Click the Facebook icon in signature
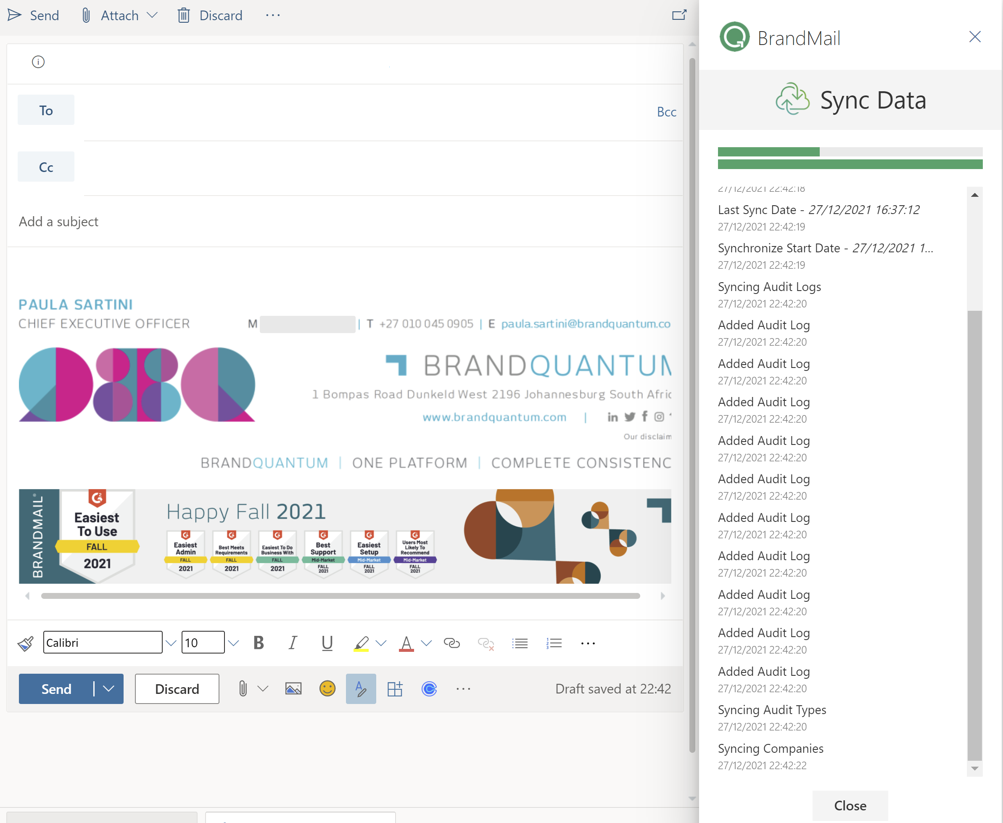Screen dimensions: 1003x823 [644, 417]
